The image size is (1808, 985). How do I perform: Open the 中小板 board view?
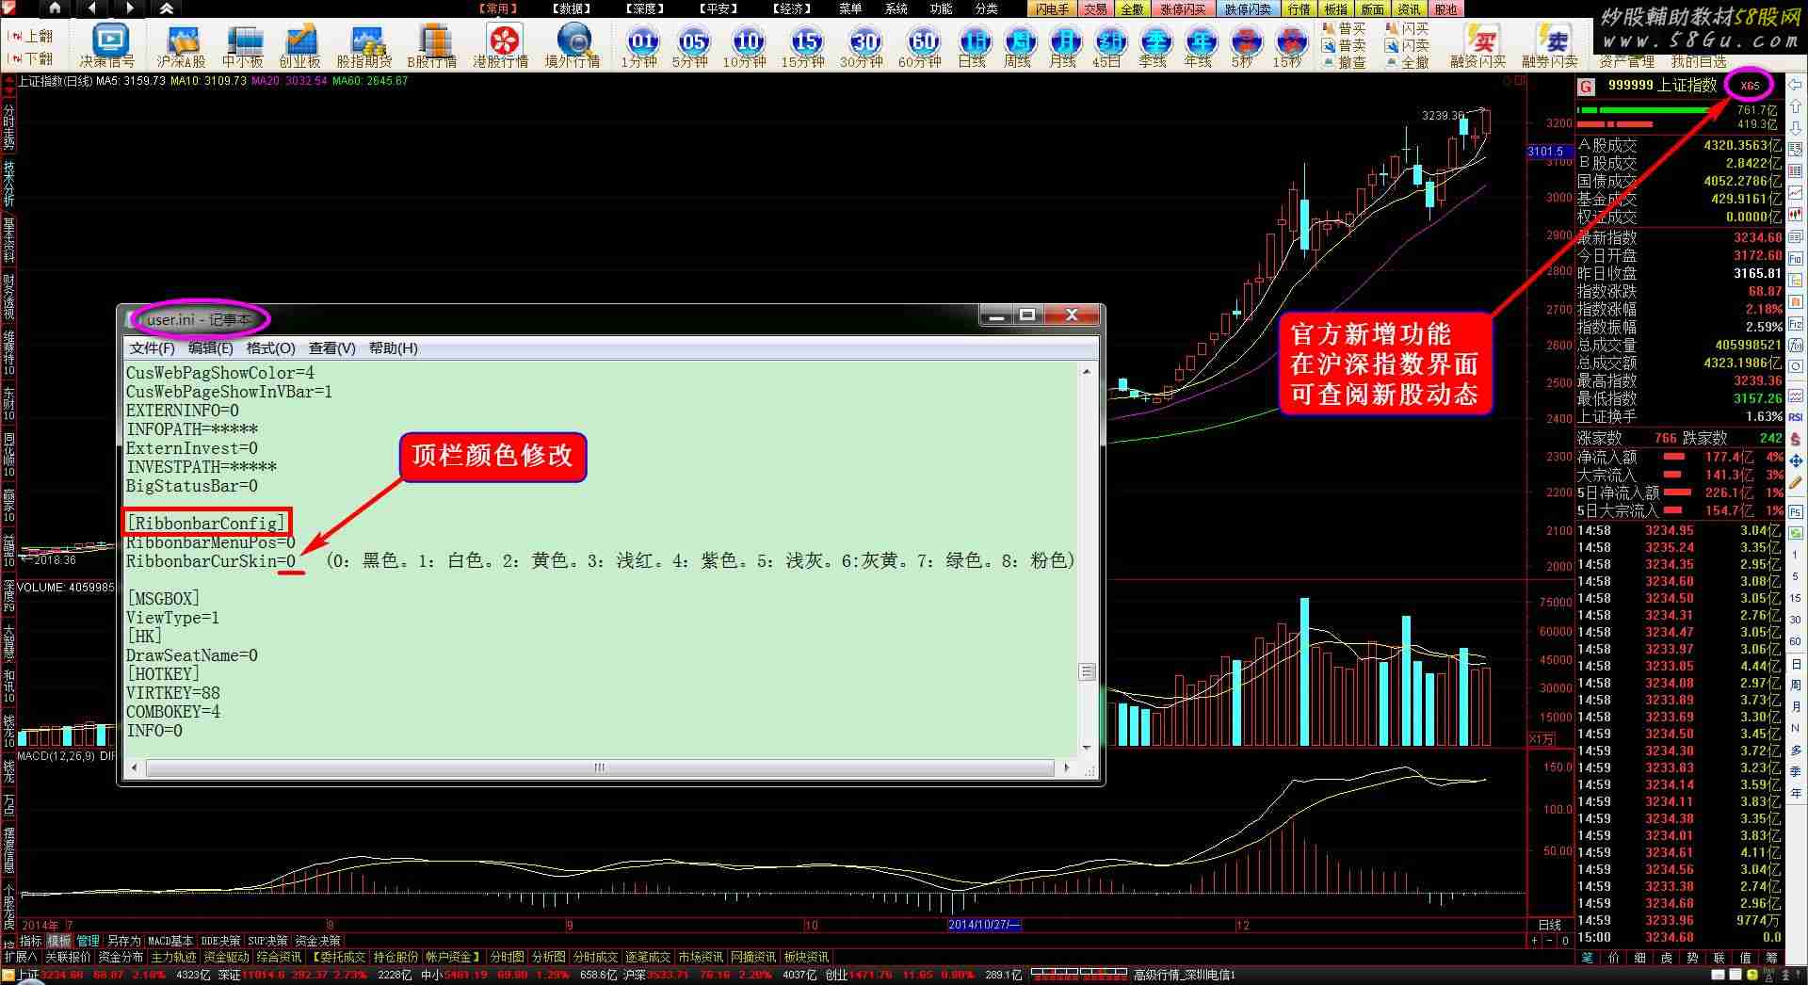243,45
